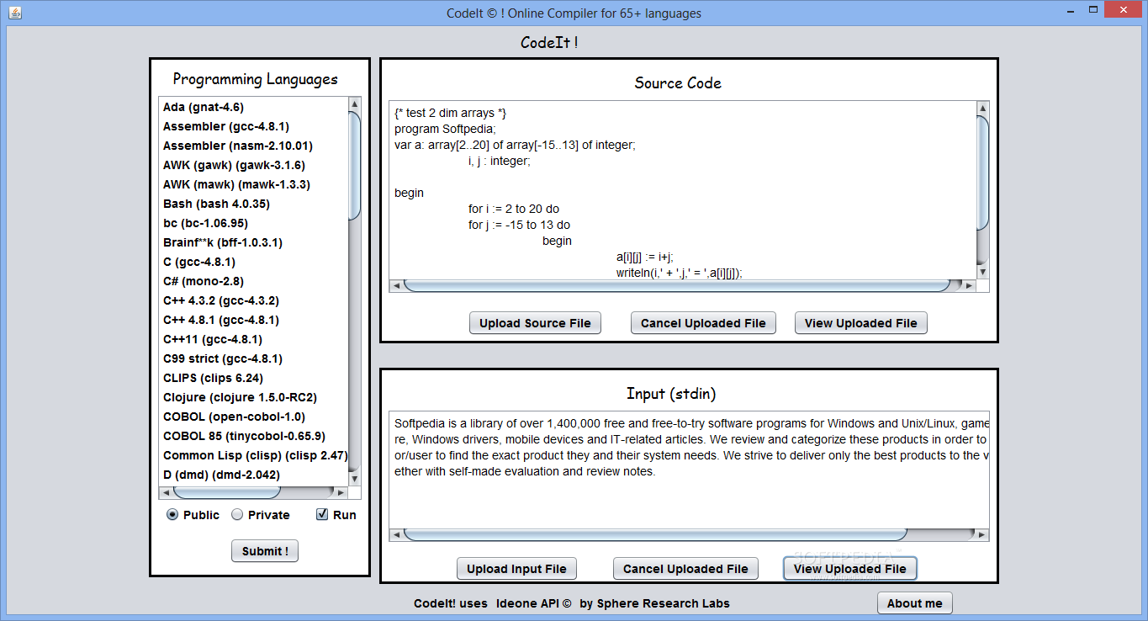Select COBOL 85 (tinycobol-0.65.9) language
This screenshot has width=1148, height=621.
253,436
